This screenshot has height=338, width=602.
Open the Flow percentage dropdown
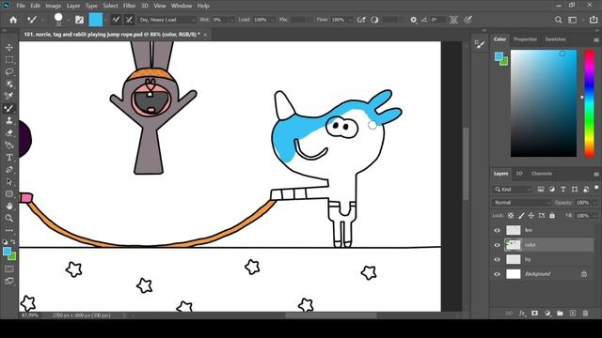tap(350, 20)
